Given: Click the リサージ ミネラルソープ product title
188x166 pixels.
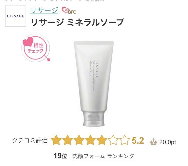Looking at the screenshot, I should point(77,22).
